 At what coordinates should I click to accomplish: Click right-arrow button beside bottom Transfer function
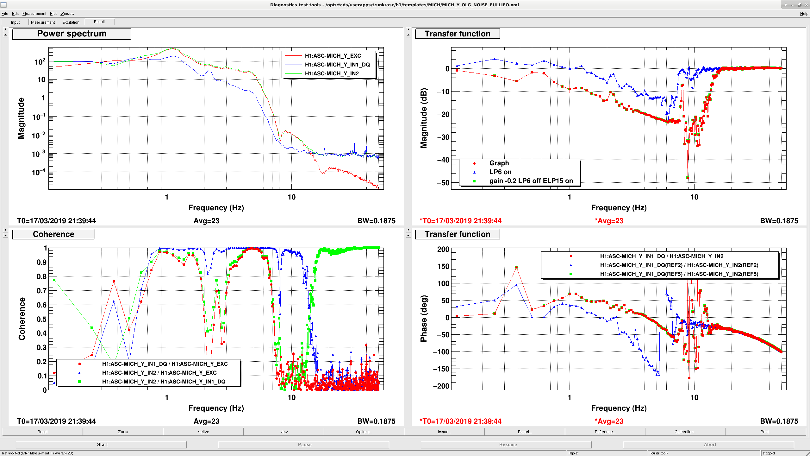pyautogui.click(x=408, y=230)
